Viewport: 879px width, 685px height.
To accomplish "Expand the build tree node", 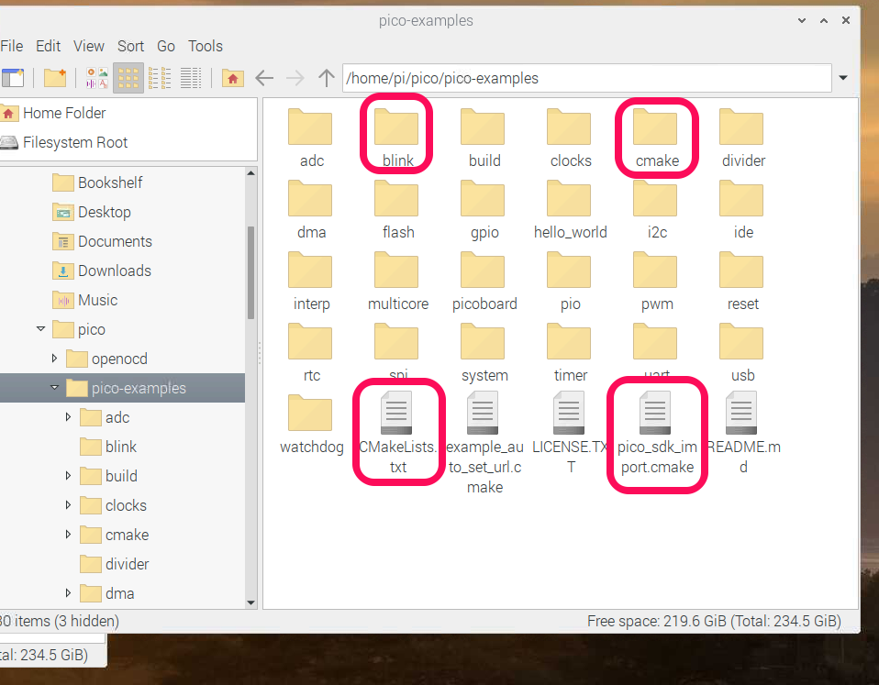I will pyautogui.click(x=68, y=476).
